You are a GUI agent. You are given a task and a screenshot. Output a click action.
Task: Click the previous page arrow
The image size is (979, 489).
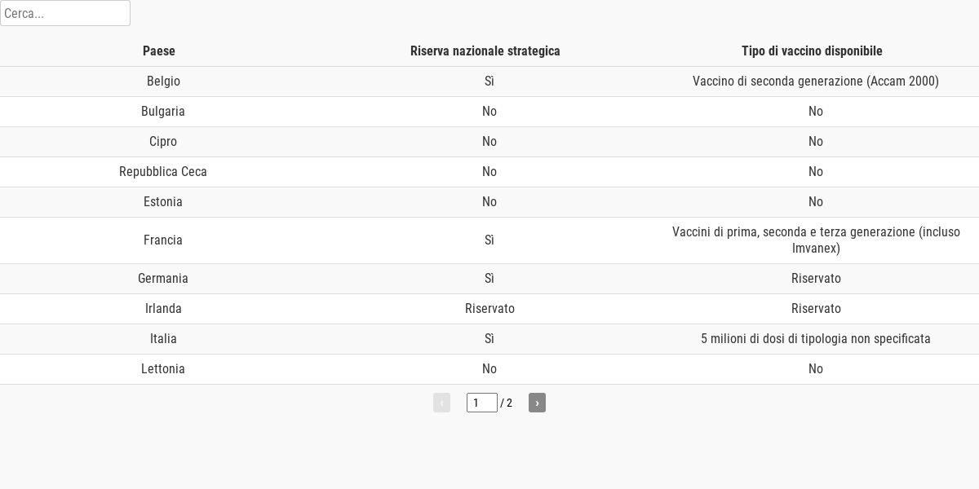(x=441, y=403)
